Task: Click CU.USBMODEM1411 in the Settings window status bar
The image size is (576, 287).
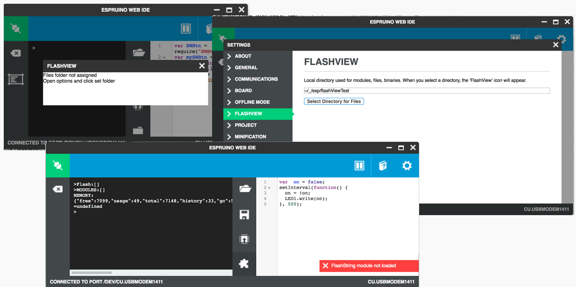Action: [x=546, y=209]
